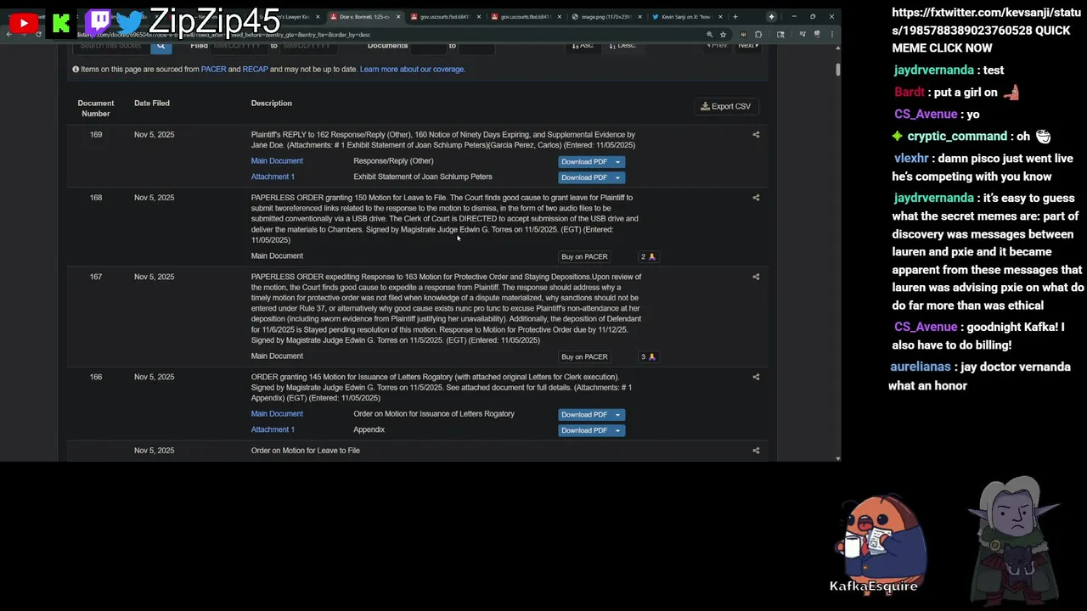Click the Twitter bird icon in overlay
The width and height of the screenshot is (1087, 611).
129,22
